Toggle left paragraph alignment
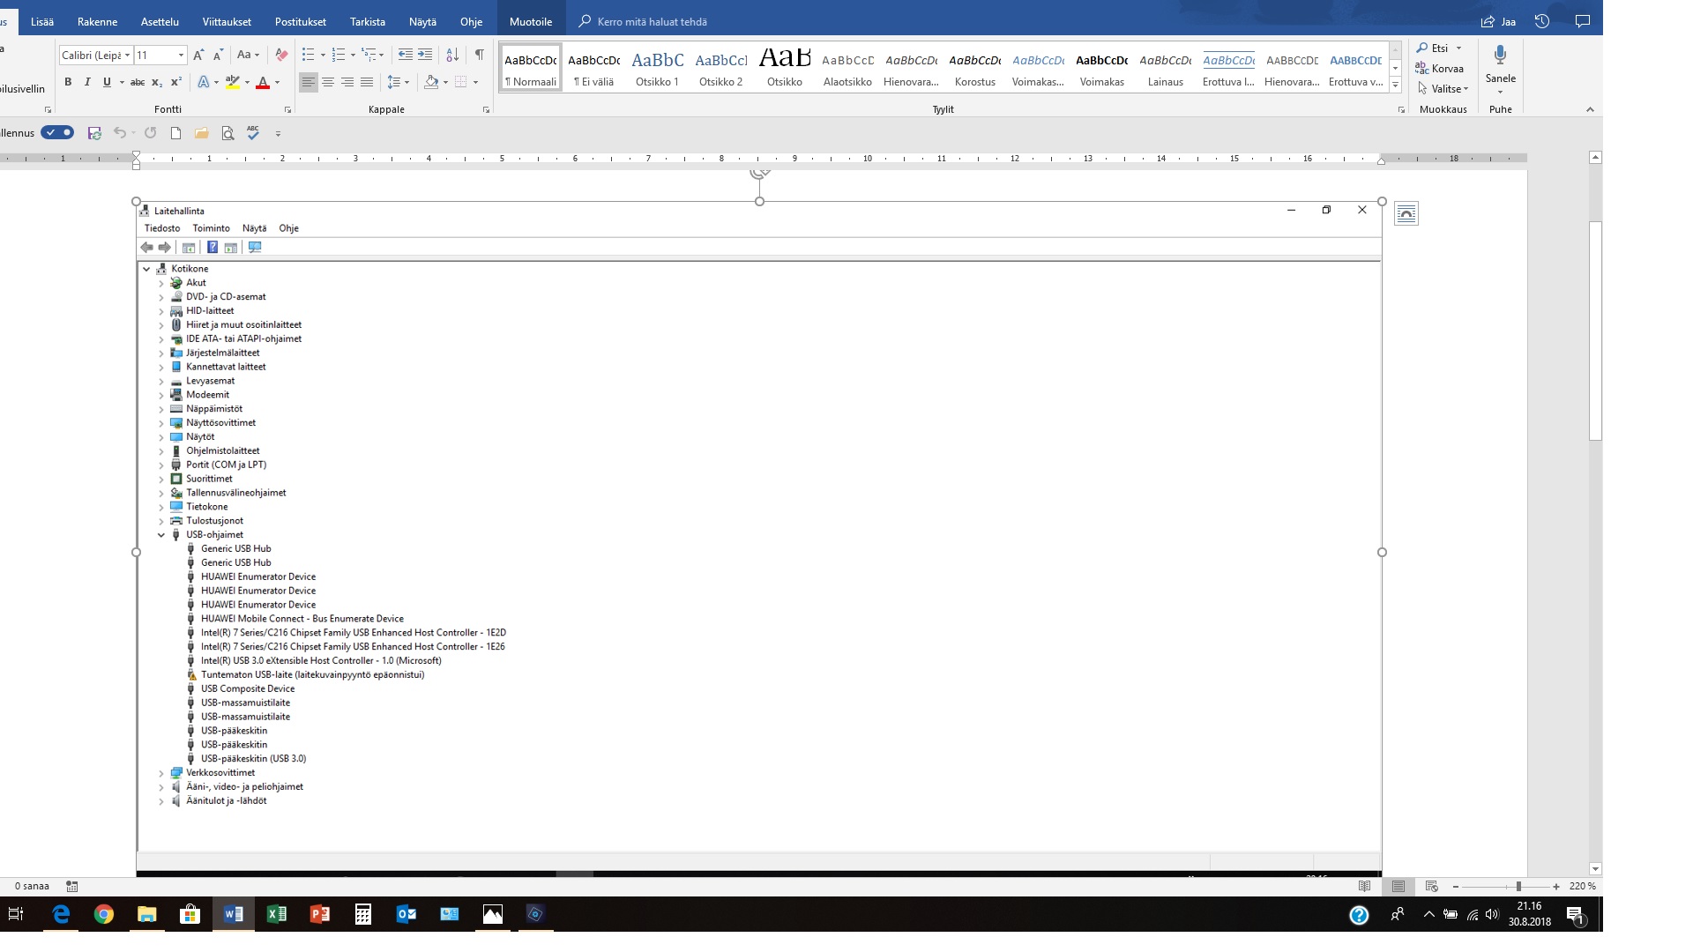 pos(308,82)
